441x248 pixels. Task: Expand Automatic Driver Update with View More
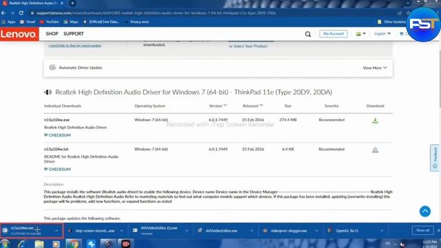pos(375,68)
